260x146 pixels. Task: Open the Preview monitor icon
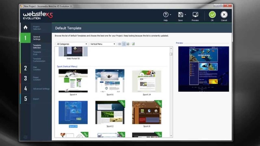[195, 15]
